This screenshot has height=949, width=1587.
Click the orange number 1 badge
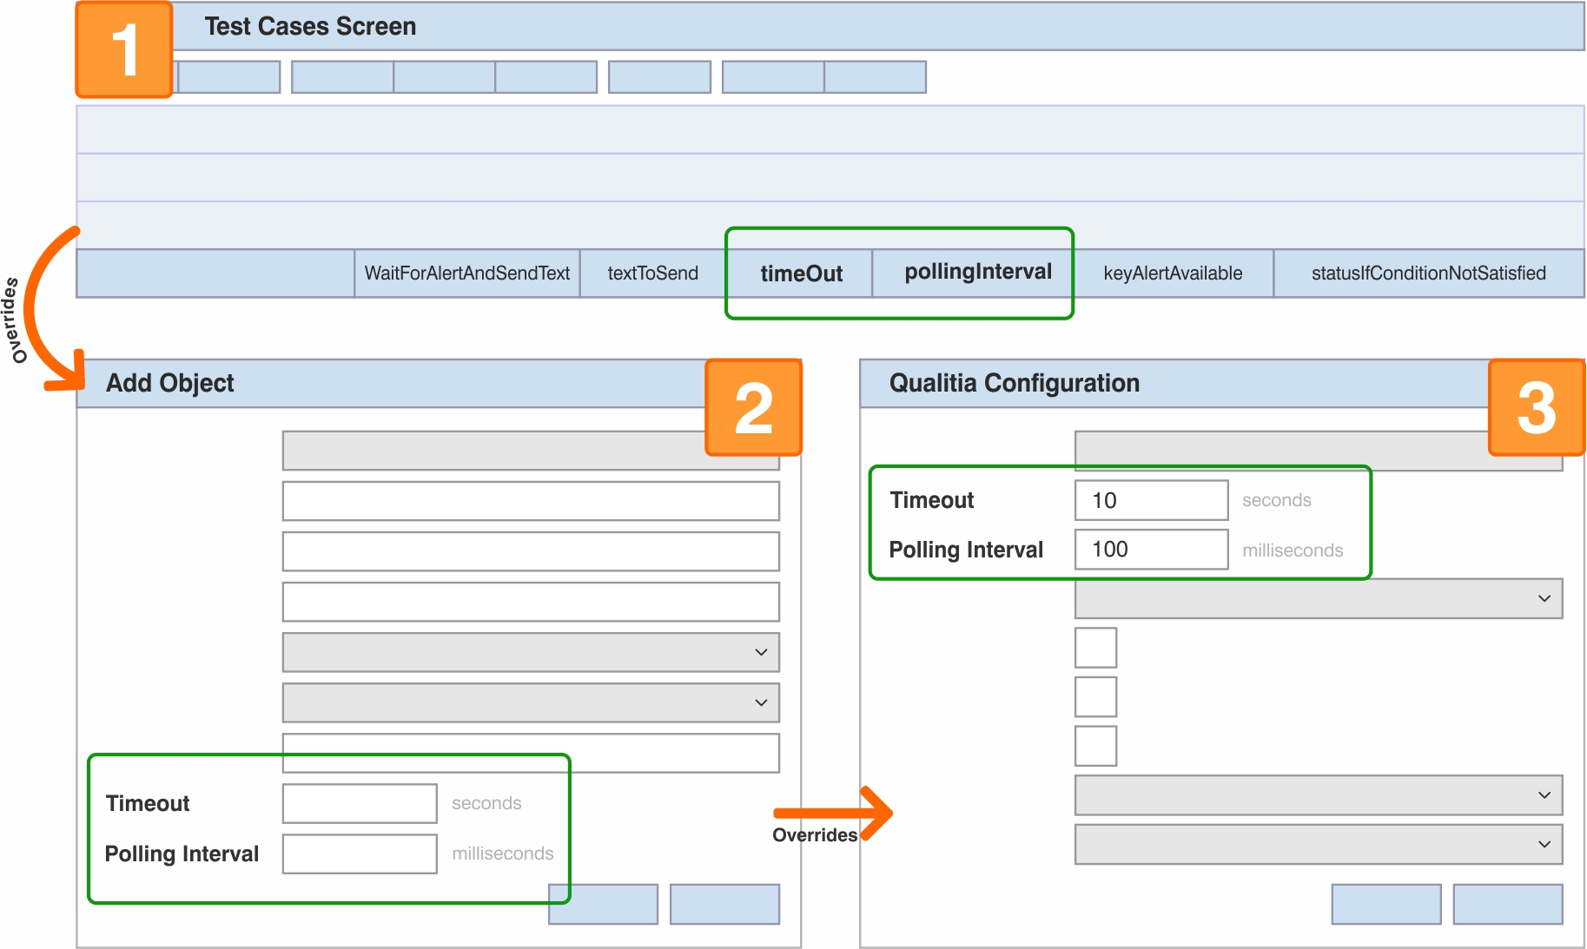click(124, 49)
